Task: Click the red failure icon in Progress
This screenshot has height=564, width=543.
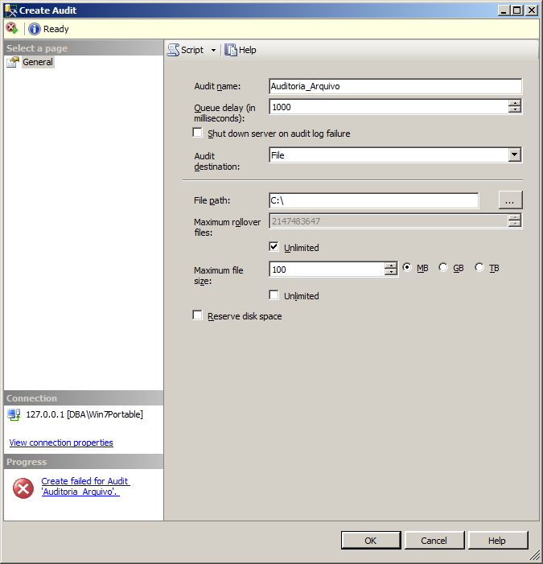Action: click(23, 488)
